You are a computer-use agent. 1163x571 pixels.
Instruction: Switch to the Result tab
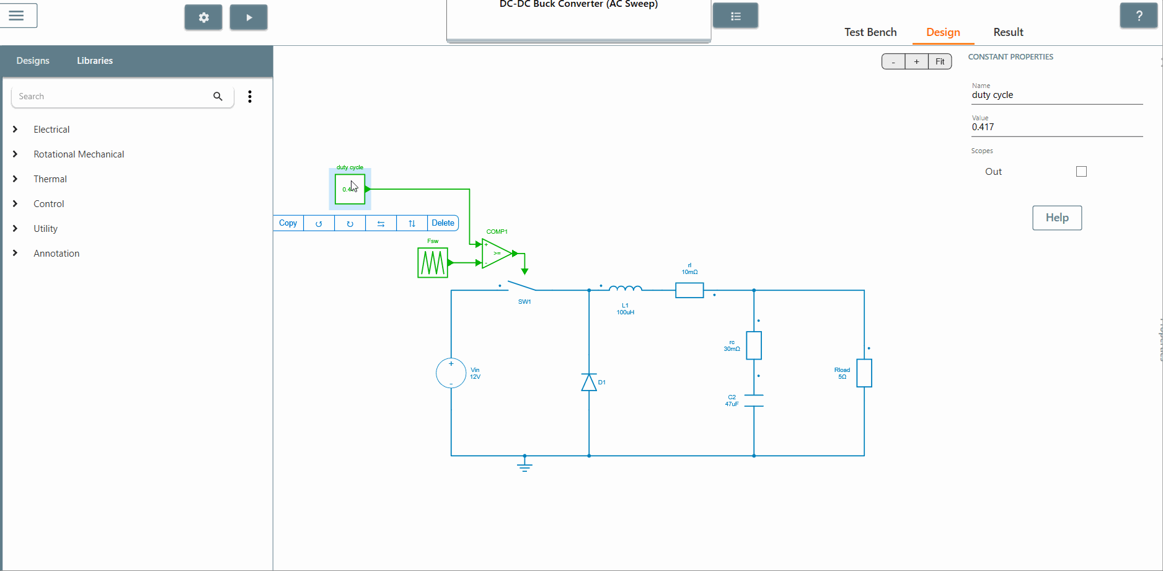(1008, 32)
